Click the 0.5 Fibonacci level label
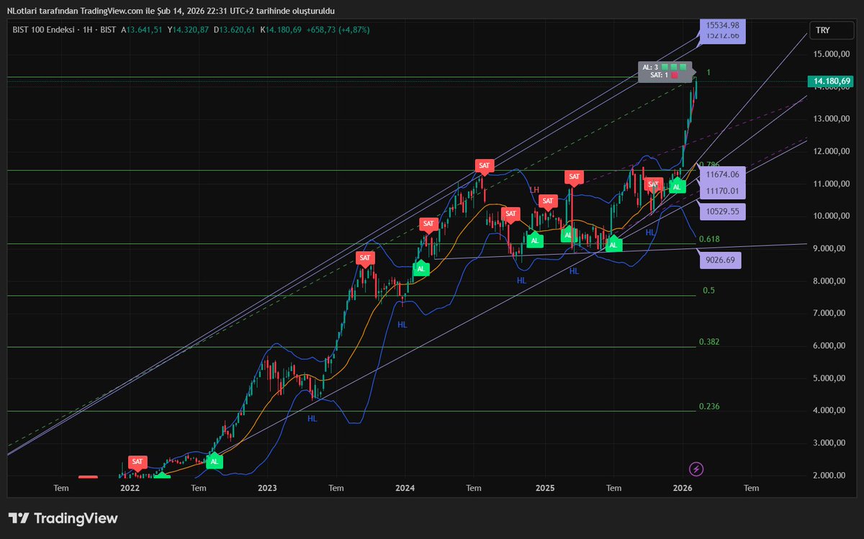Image resolution: width=864 pixels, height=539 pixels. pyautogui.click(x=708, y=291)
